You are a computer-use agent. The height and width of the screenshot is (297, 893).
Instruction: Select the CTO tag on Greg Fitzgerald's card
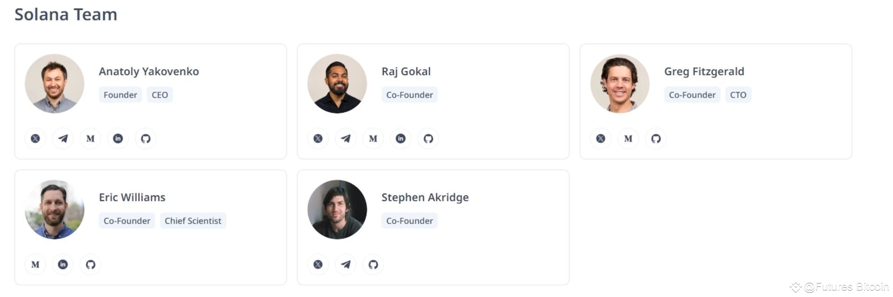click(x=738, y=95)
